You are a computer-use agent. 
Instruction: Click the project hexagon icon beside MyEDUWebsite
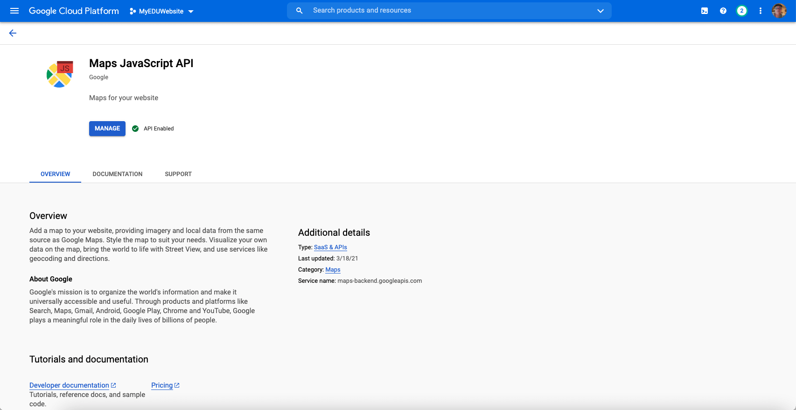tap(133, 11)
